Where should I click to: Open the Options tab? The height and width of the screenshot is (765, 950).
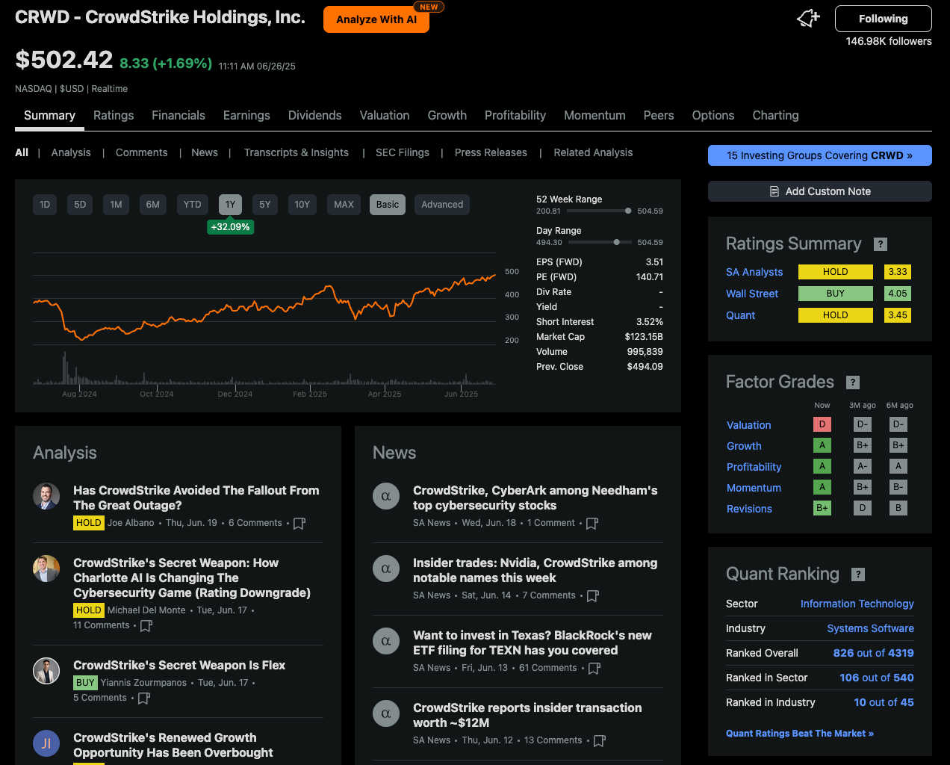(x=713, y=116)
